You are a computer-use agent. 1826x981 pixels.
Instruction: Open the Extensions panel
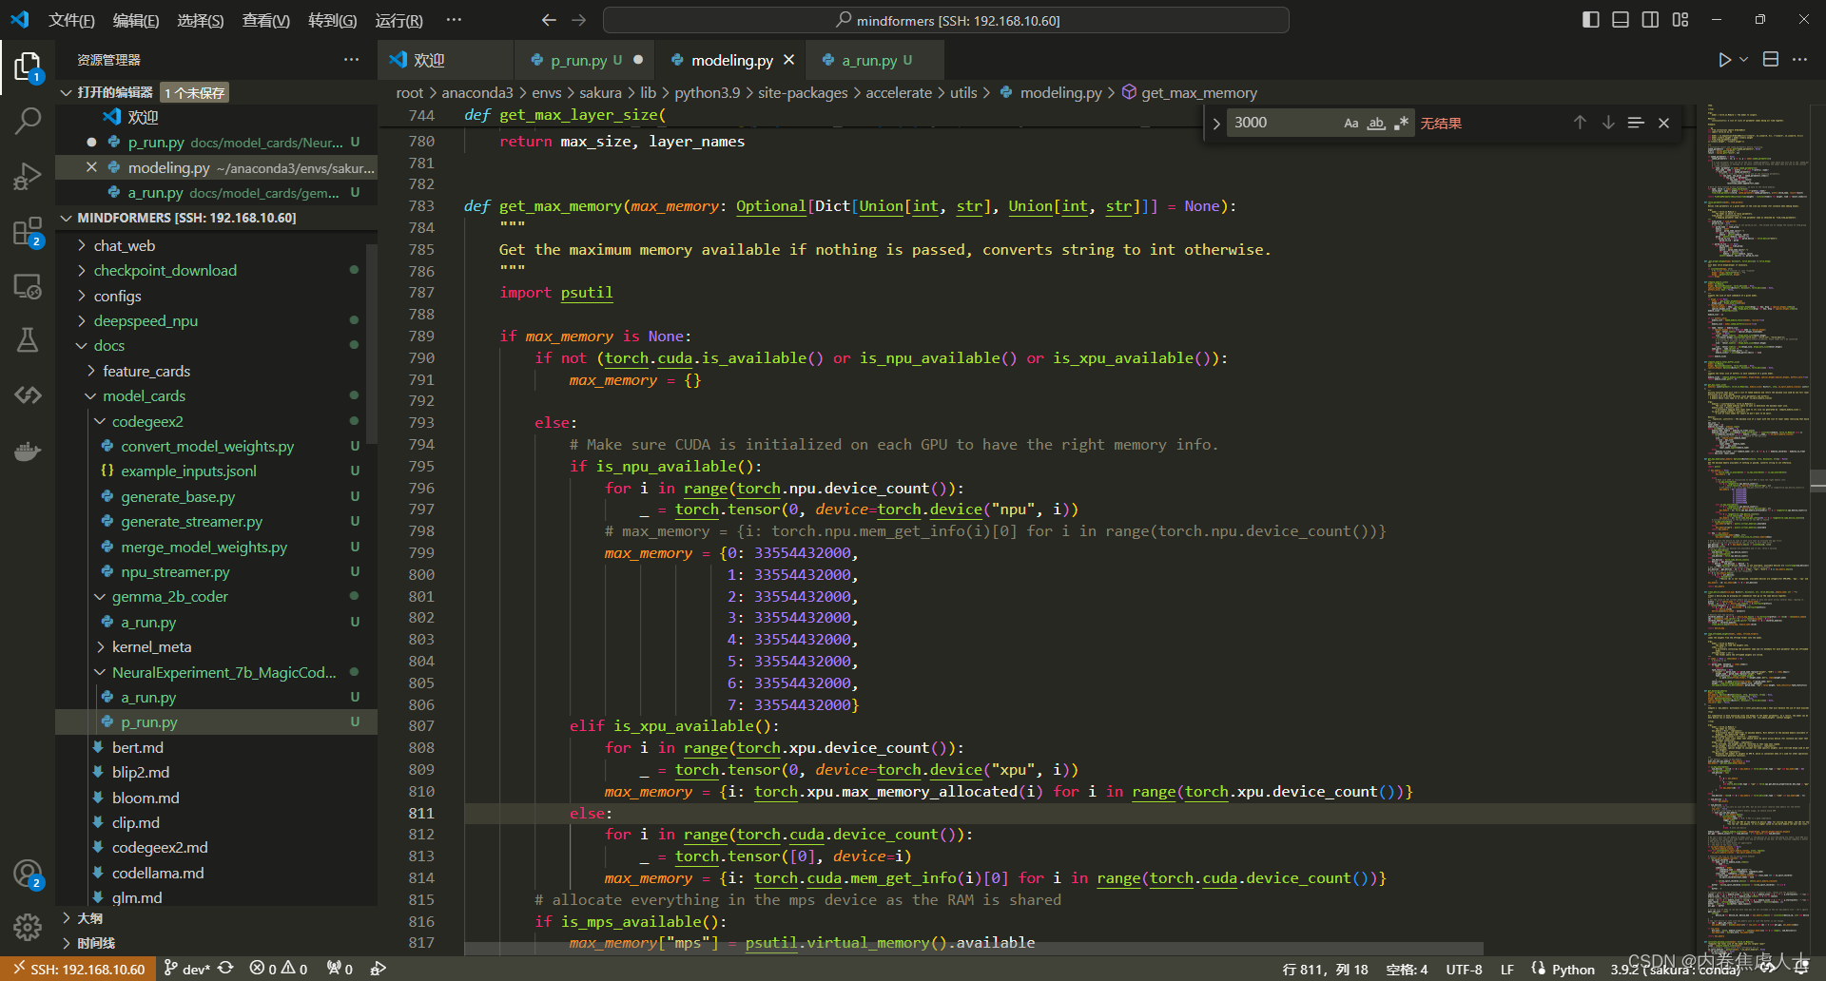point(28,231)
